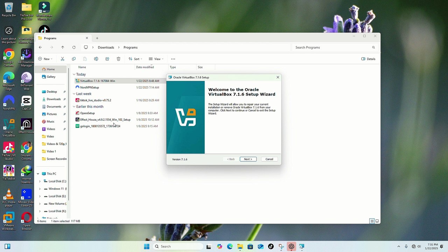Open Desktop in the navigation pane

pos(52,92)
